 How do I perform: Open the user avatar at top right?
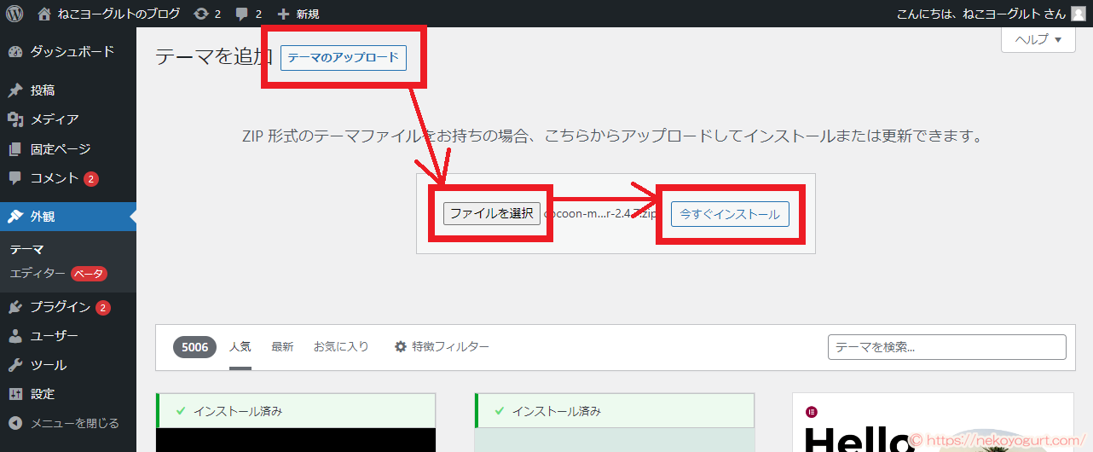point(1078,14)
